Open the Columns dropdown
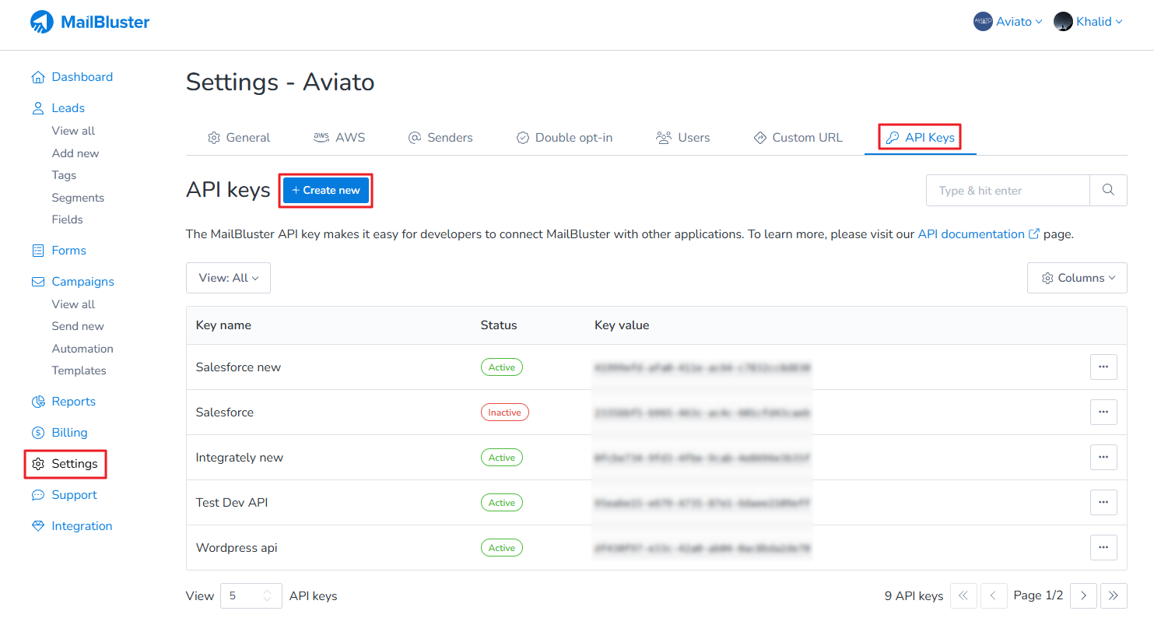This screenshot has width=1154, height=618. click(x=1077, y=278)
